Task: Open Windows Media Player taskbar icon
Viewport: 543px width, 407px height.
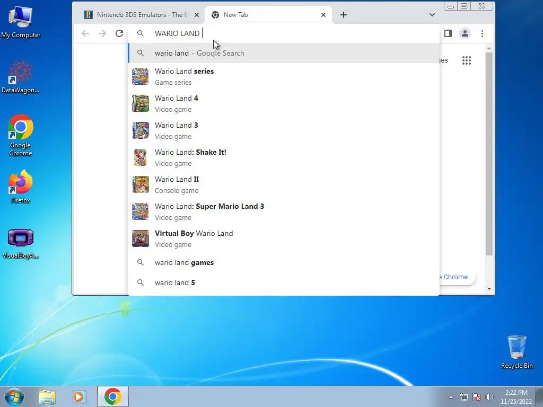Action: [x=79, y=396]
